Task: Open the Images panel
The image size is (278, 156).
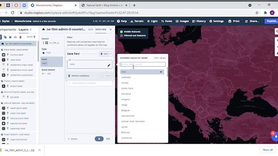Action: [182, 21]
